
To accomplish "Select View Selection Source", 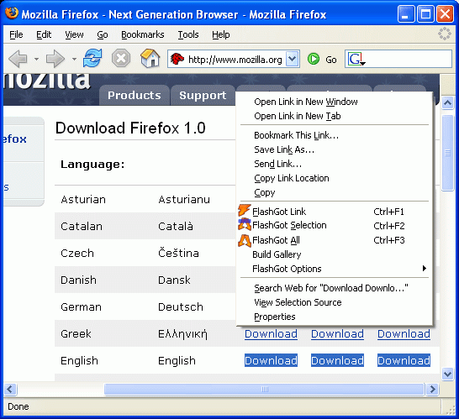I will [x=335, y=302].
